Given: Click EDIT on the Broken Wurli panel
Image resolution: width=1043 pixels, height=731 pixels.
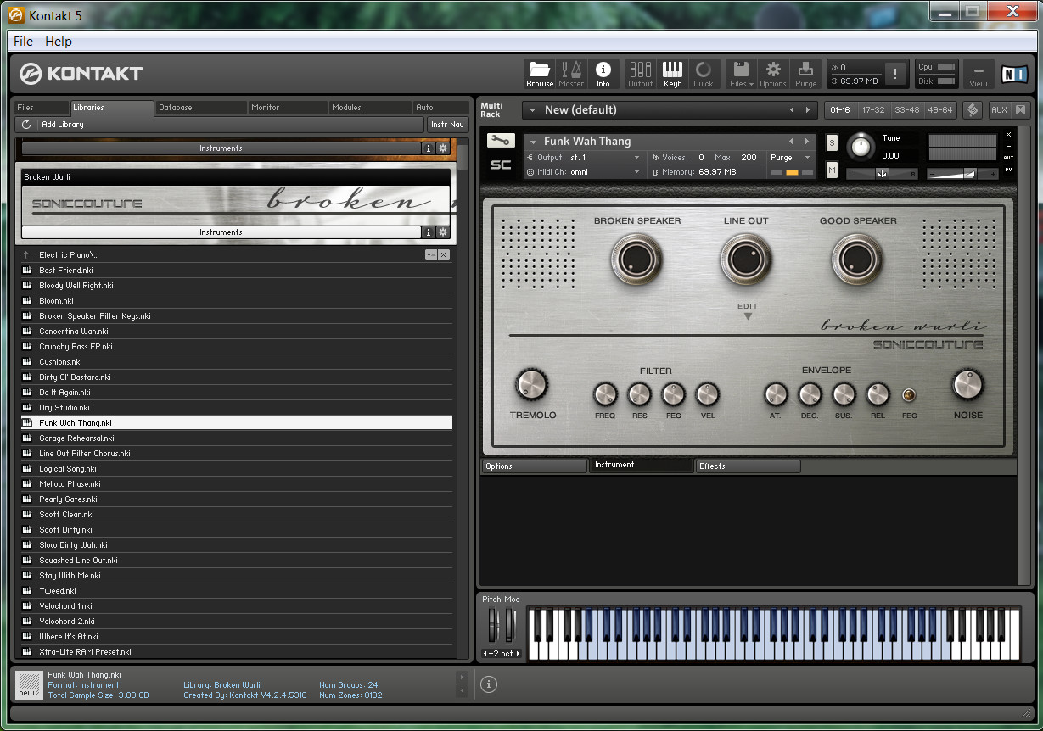Looking at the screenshot, I should (x=748, y=307).
